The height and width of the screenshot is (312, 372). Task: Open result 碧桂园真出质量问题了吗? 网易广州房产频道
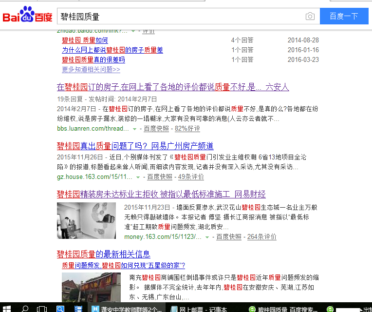click(135, 146)
